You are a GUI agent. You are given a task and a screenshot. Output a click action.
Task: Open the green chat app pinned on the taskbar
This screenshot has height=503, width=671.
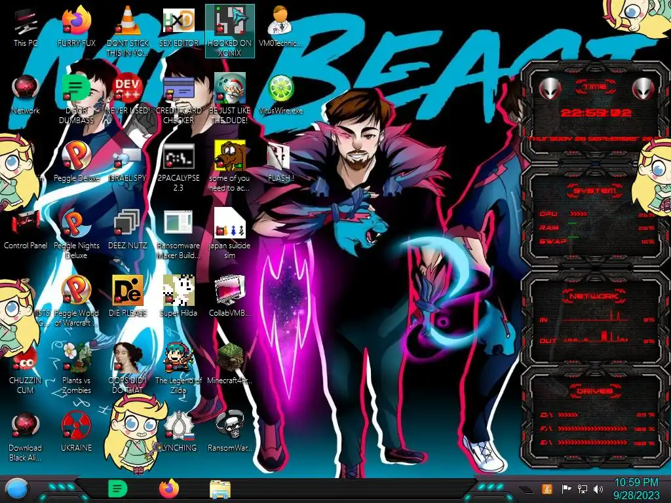pyautogui.click(x=117, y=489)
